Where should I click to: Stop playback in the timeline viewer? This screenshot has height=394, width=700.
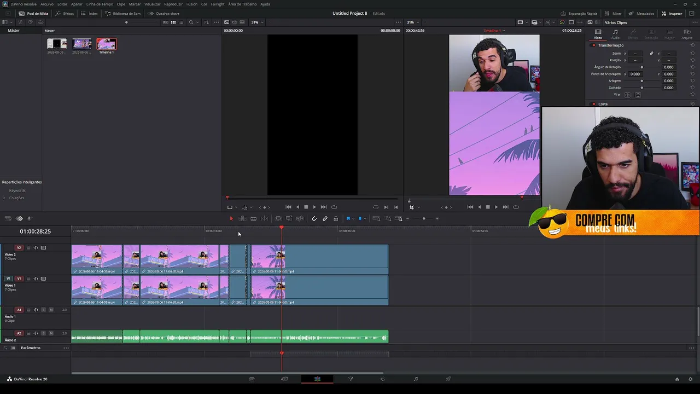(x=488, y=207)
